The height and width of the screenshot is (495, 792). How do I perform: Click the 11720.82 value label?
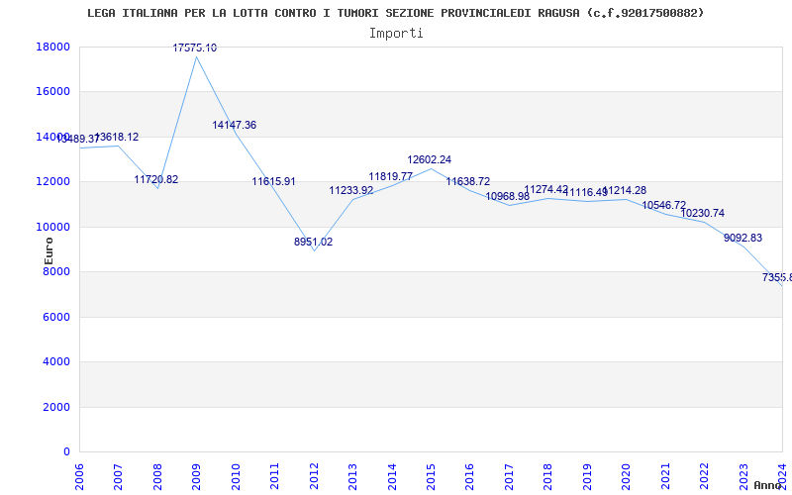[x=156, y=179]
